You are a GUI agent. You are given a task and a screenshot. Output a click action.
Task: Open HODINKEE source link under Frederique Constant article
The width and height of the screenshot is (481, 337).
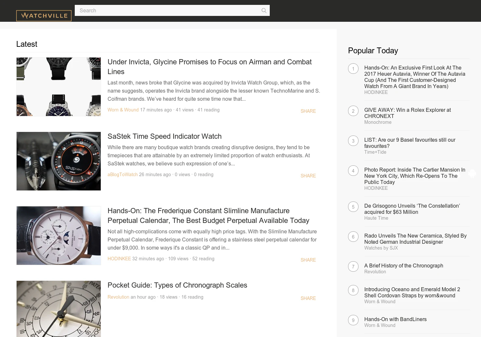119,259
